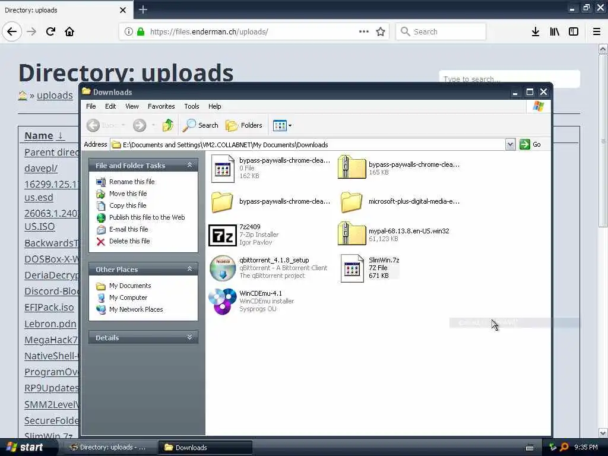Open the davepl/ directory link

pos(41,168)
